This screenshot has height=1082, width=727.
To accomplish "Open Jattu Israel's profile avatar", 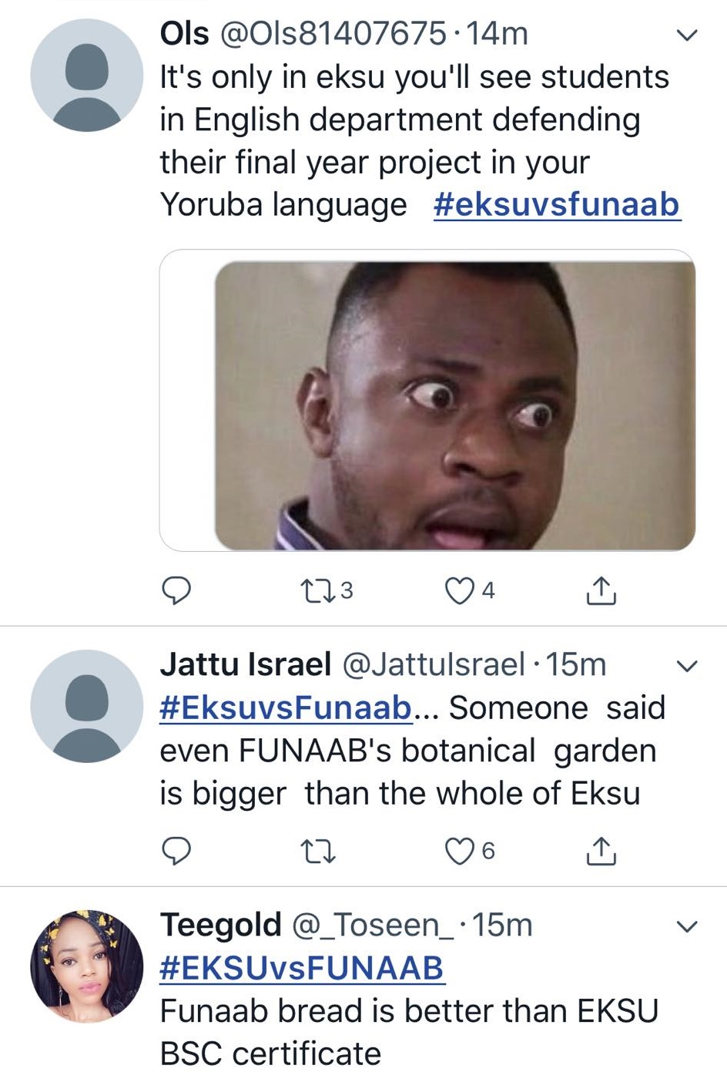I will [87, 706].
